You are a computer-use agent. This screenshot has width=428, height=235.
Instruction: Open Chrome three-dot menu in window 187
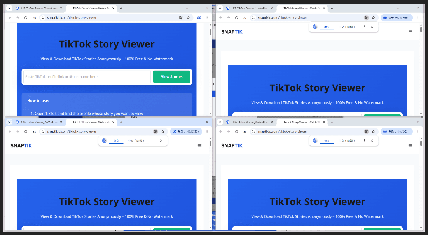418,18
